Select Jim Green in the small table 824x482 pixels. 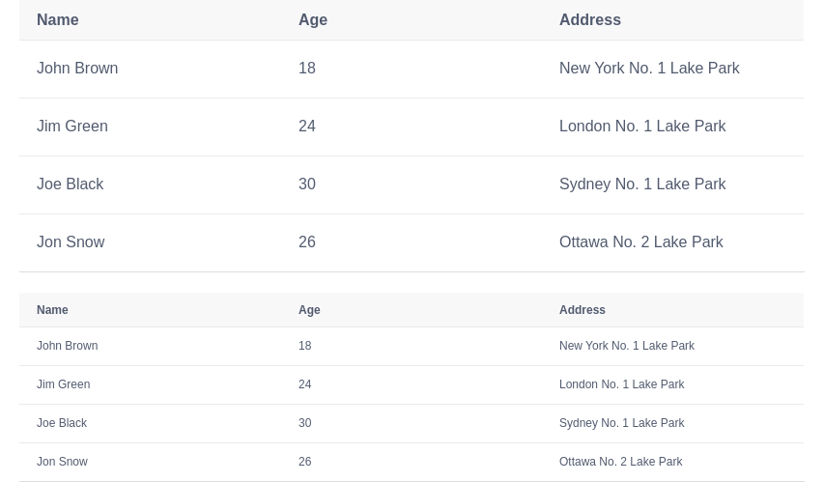[x=63, y=384]
